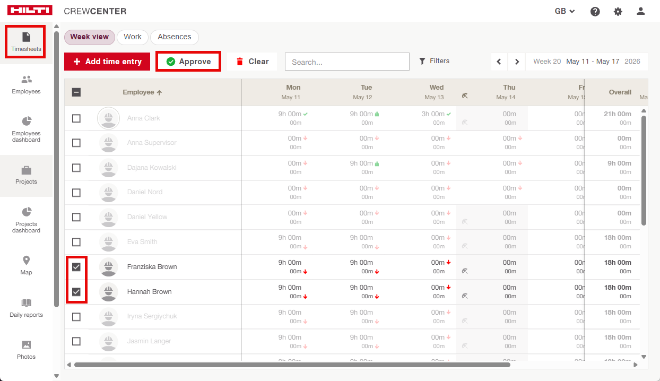Click Dajana Kowalski's overall 9h 00m total
The width and height of the screenshot is (660, 381).
tap(619, 163)
